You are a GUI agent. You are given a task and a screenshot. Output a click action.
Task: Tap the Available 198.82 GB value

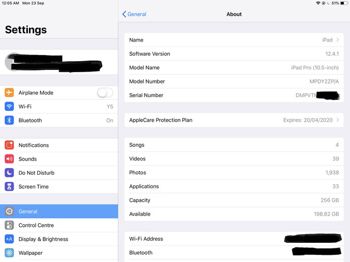pyautogui.click(x=326, y=214)
